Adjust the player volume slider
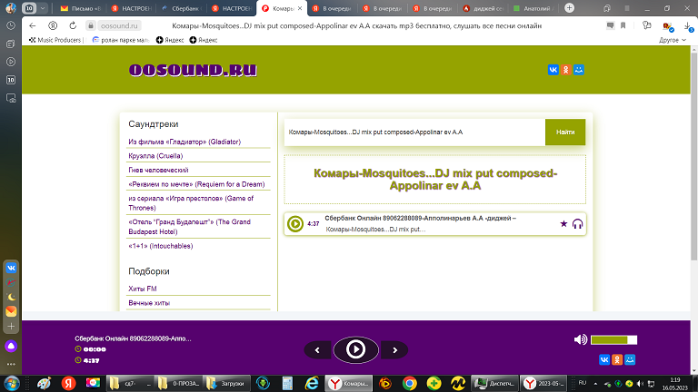698x392 pixels. (613, 340)
